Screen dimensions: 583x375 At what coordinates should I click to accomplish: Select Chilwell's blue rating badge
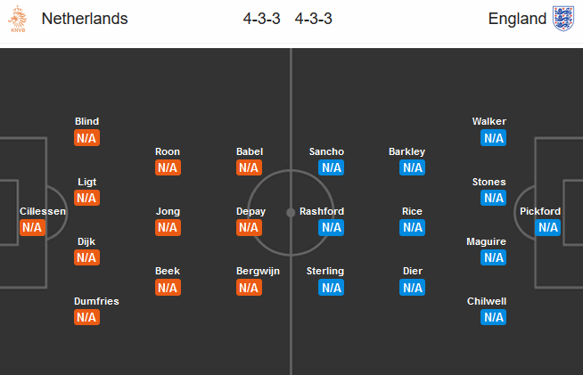point(493,317)
